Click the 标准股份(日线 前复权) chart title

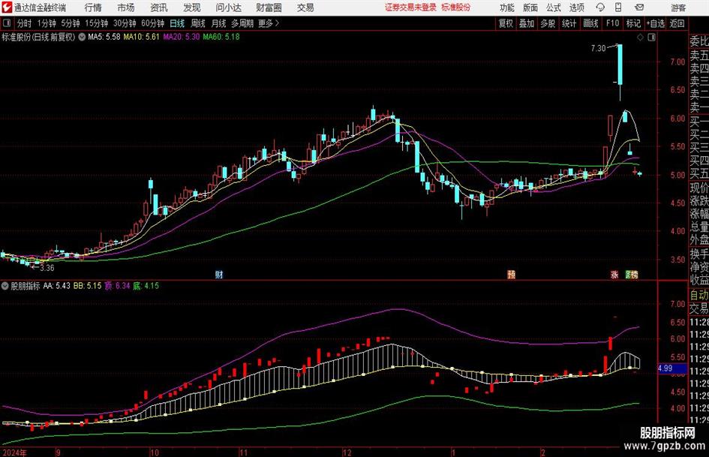[38, 37]
